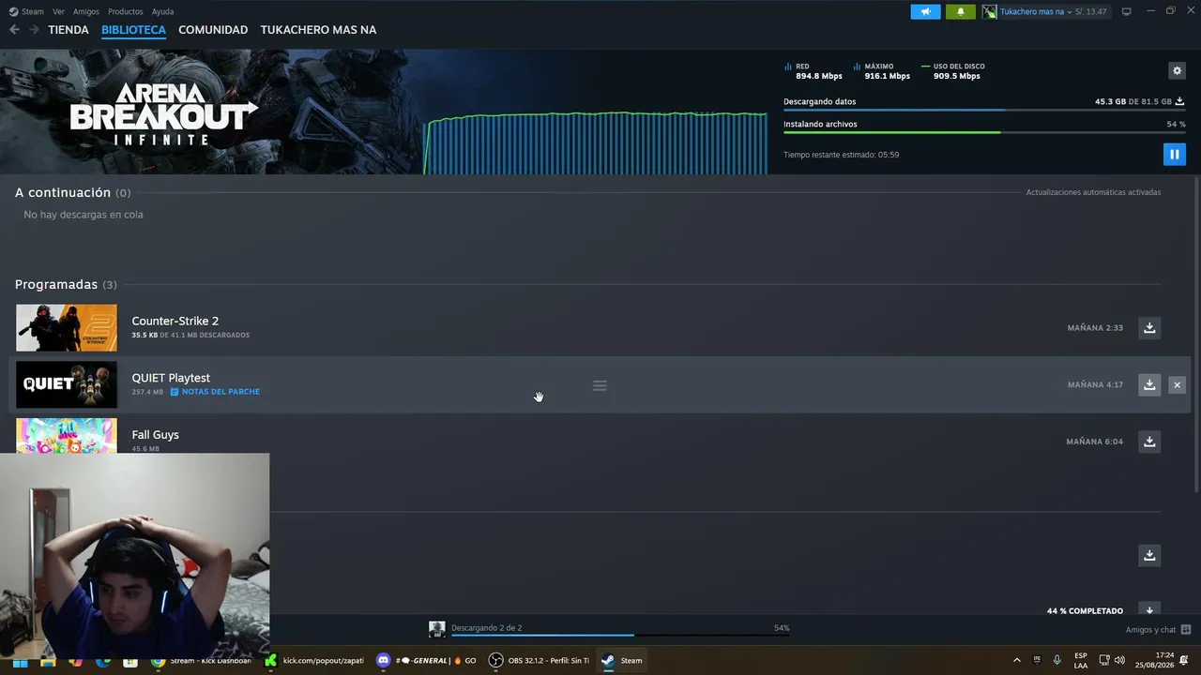Click the Programadas (3) heading

tap(66, 284)
